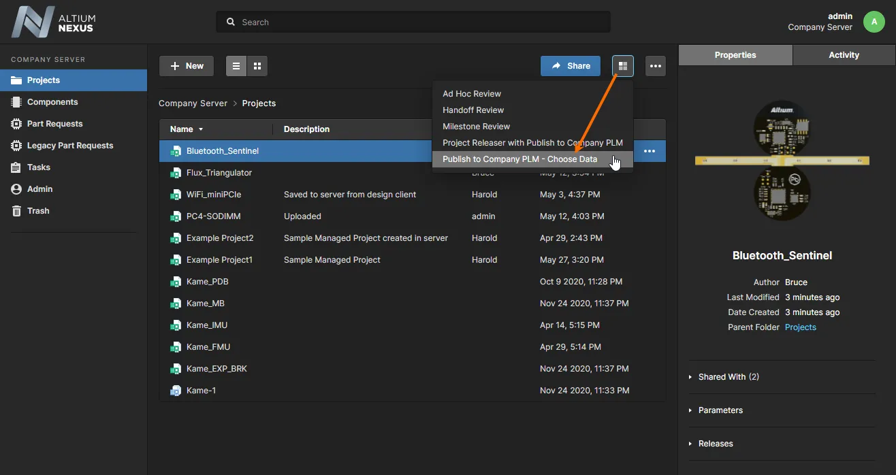Select Milestone Review menu entry

point(532,127)
